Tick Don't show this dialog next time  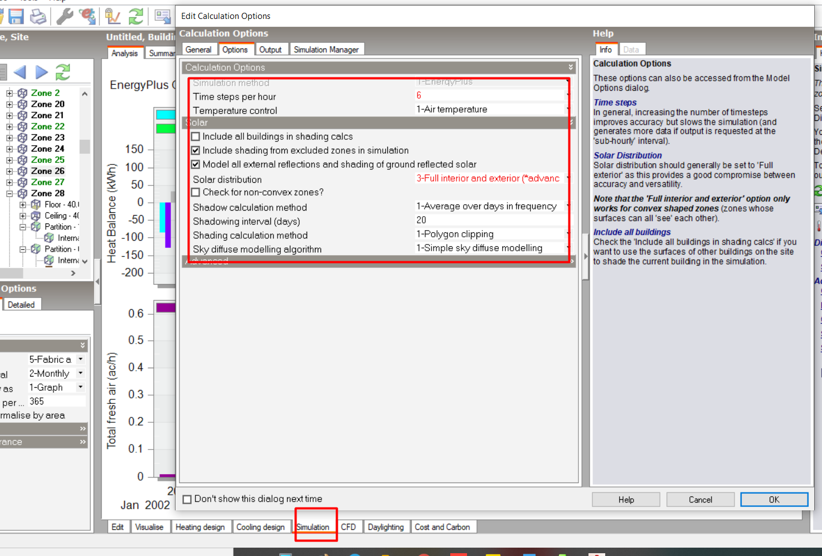187,499
